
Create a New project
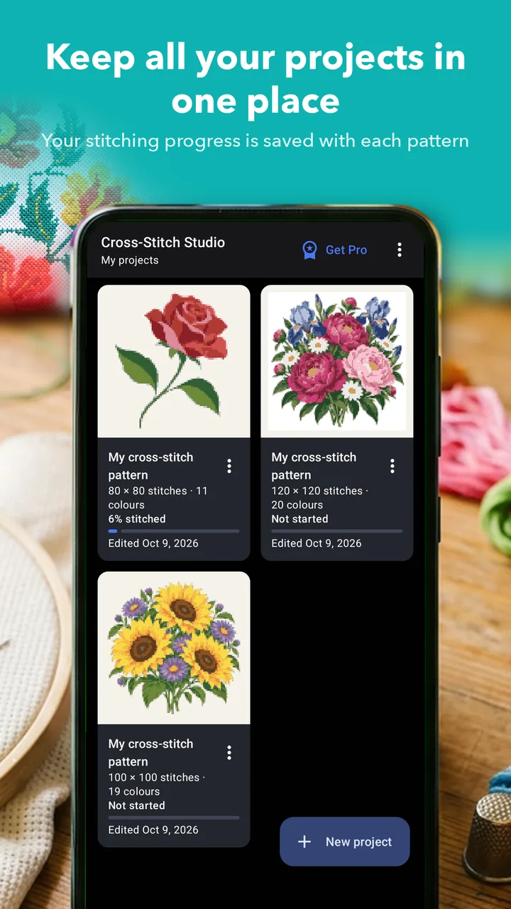tap(345, 842)
